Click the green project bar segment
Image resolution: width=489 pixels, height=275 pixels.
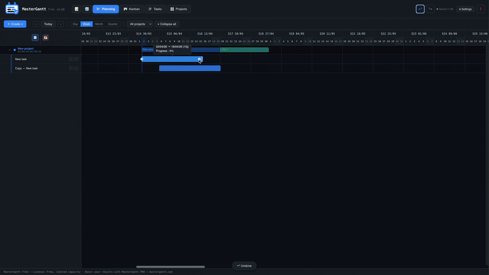coord(244,50)
